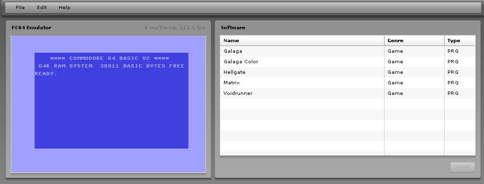Sort the software list by Type column
This screenshot has width=484, height=184.
(x=460, y=41)
